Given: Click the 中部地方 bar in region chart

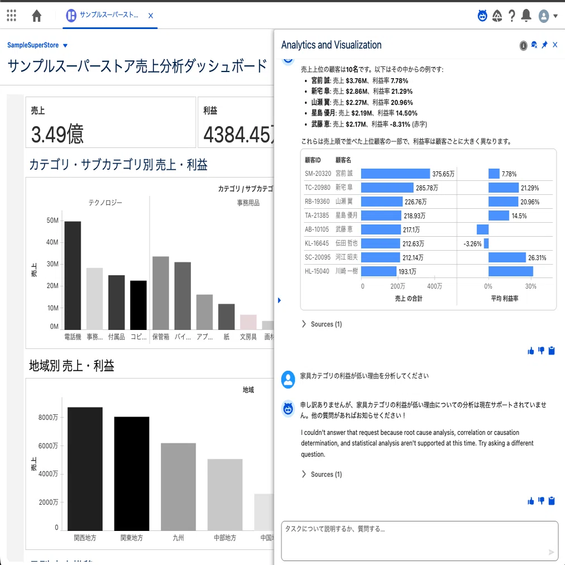Looking at the screenshot, I should pyautogui.click(x=225, y=495).
